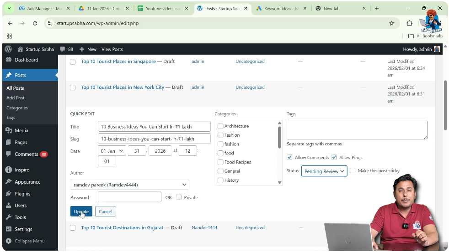The height and width of the screenshot is (252, 449).
Task: Click the Settings sidebar icon
Action: tap(9, 229)
